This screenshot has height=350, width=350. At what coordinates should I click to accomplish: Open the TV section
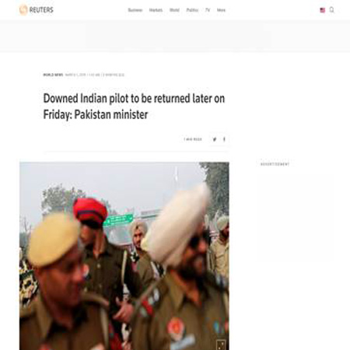(x=208, y=10)
